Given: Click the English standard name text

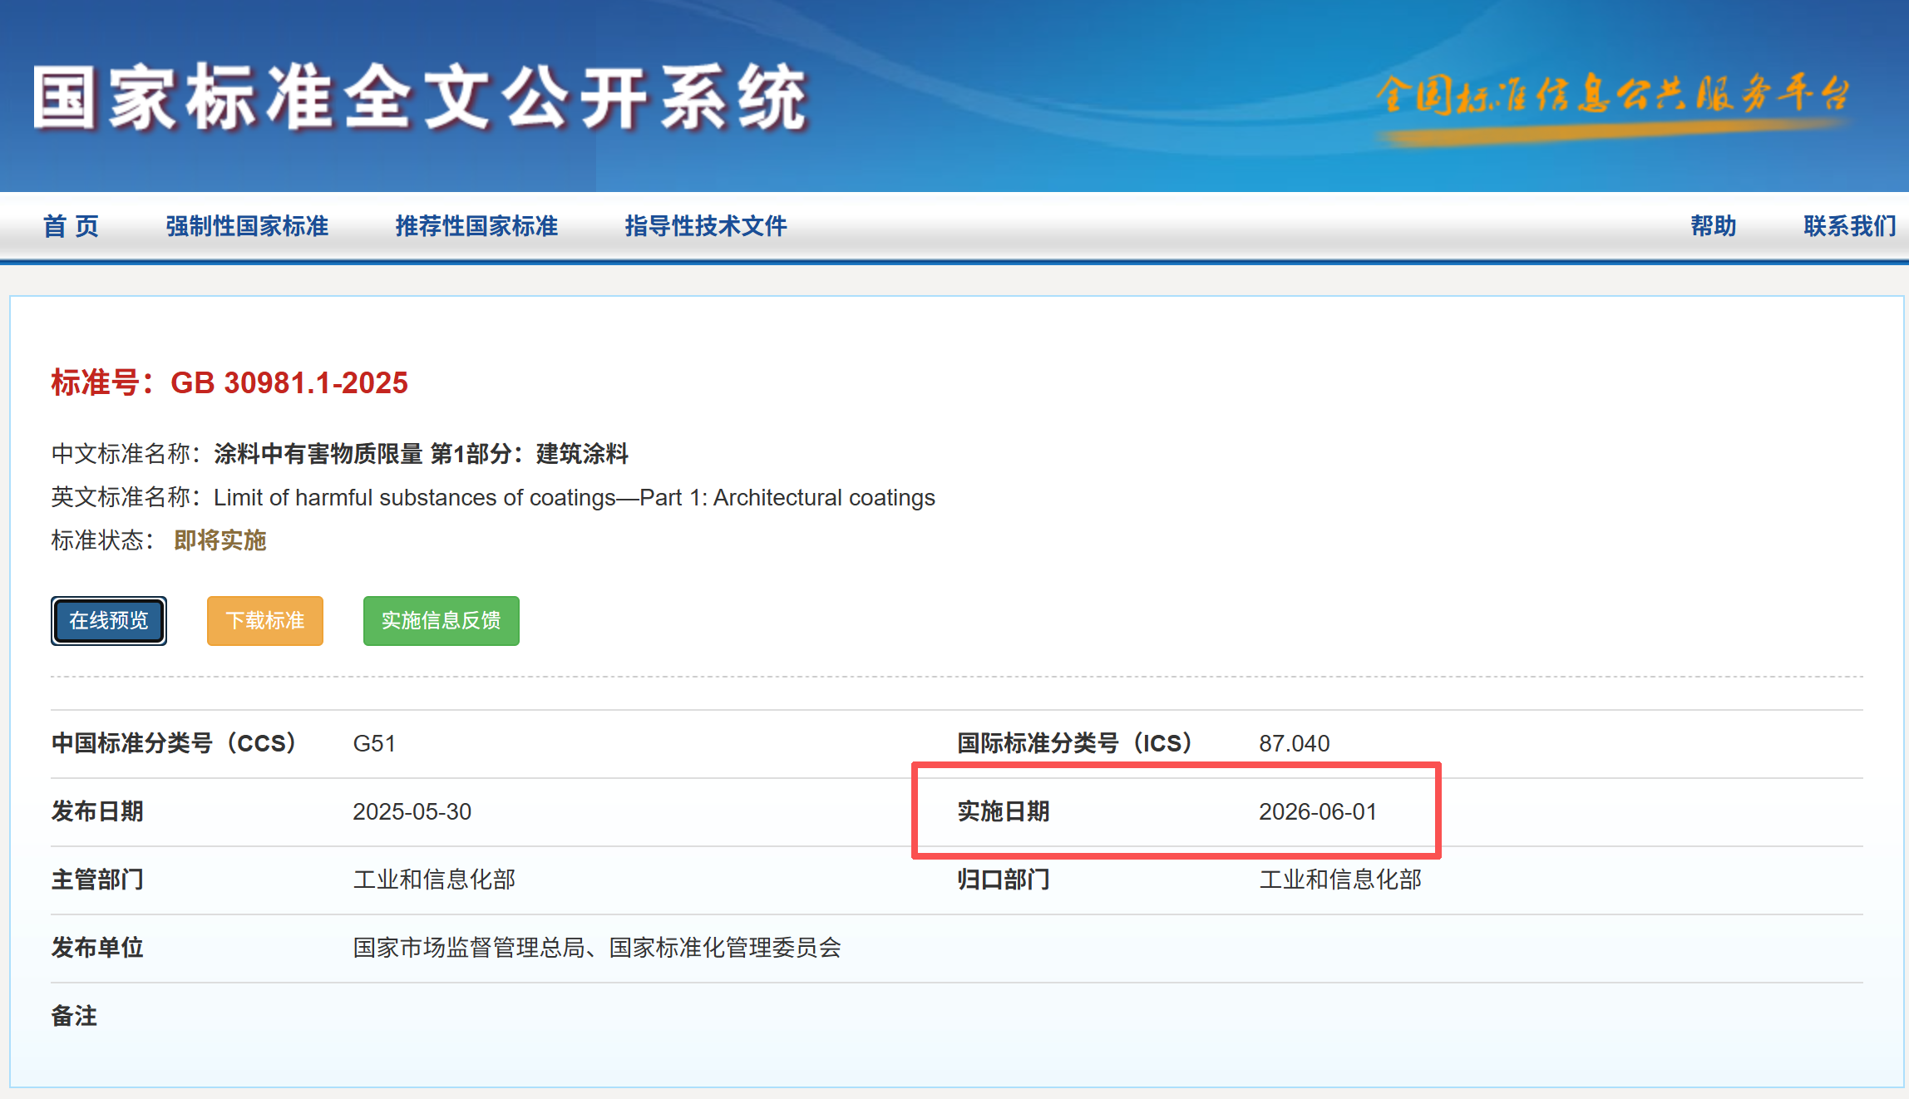Looking at the screenshot, I should [574, 497].
